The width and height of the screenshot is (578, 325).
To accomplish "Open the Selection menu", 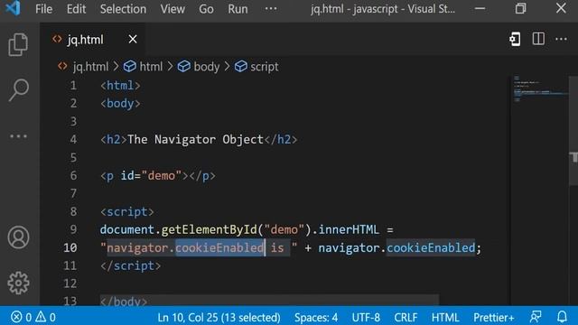I will pyautogui.click(x=123, y=9).
